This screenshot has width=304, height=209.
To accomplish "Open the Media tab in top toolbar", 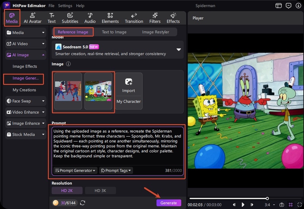I will (12, 18).
